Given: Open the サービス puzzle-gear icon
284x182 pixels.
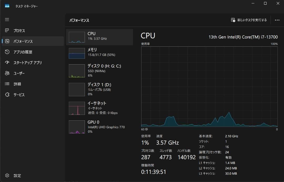Looking at the screenshot, I should [x=7, y=94].
